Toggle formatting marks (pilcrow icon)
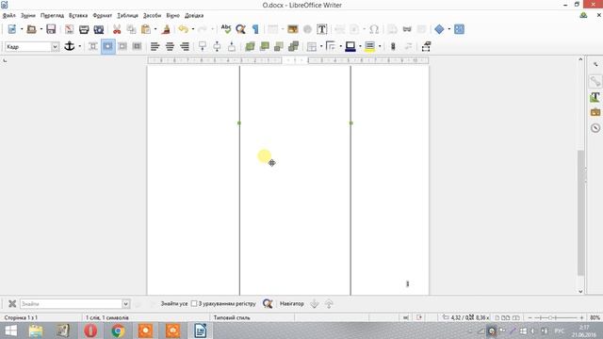This screenshot has height=339, width=603. [x=255, y=29]
